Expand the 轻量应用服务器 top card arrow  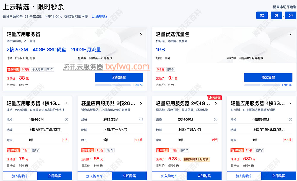[141, 34]
